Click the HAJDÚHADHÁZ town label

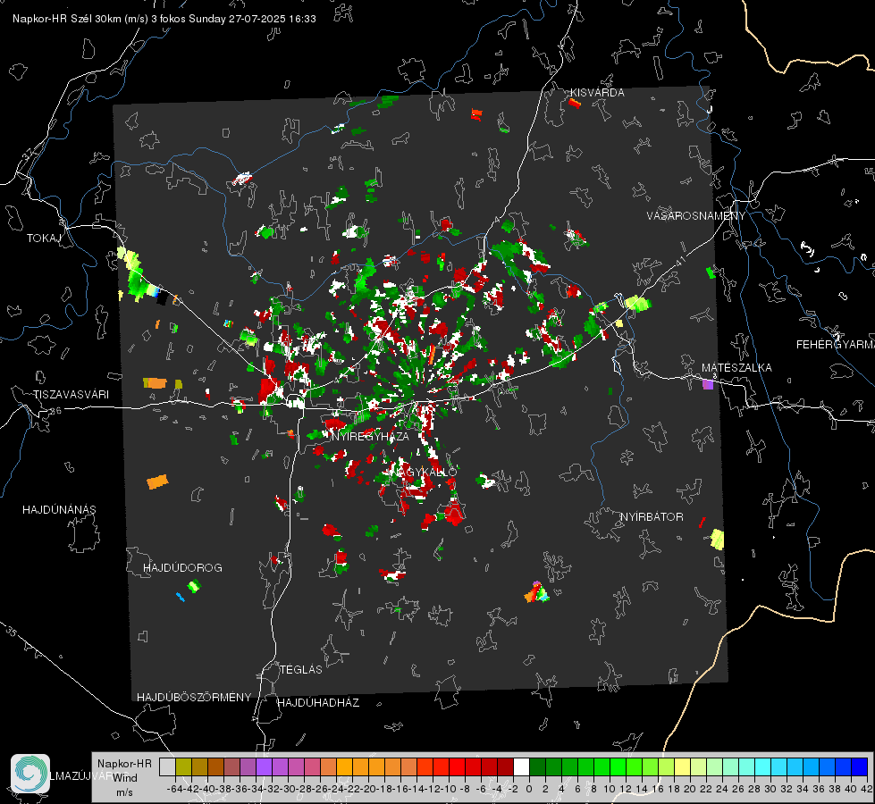pos(318,703)
